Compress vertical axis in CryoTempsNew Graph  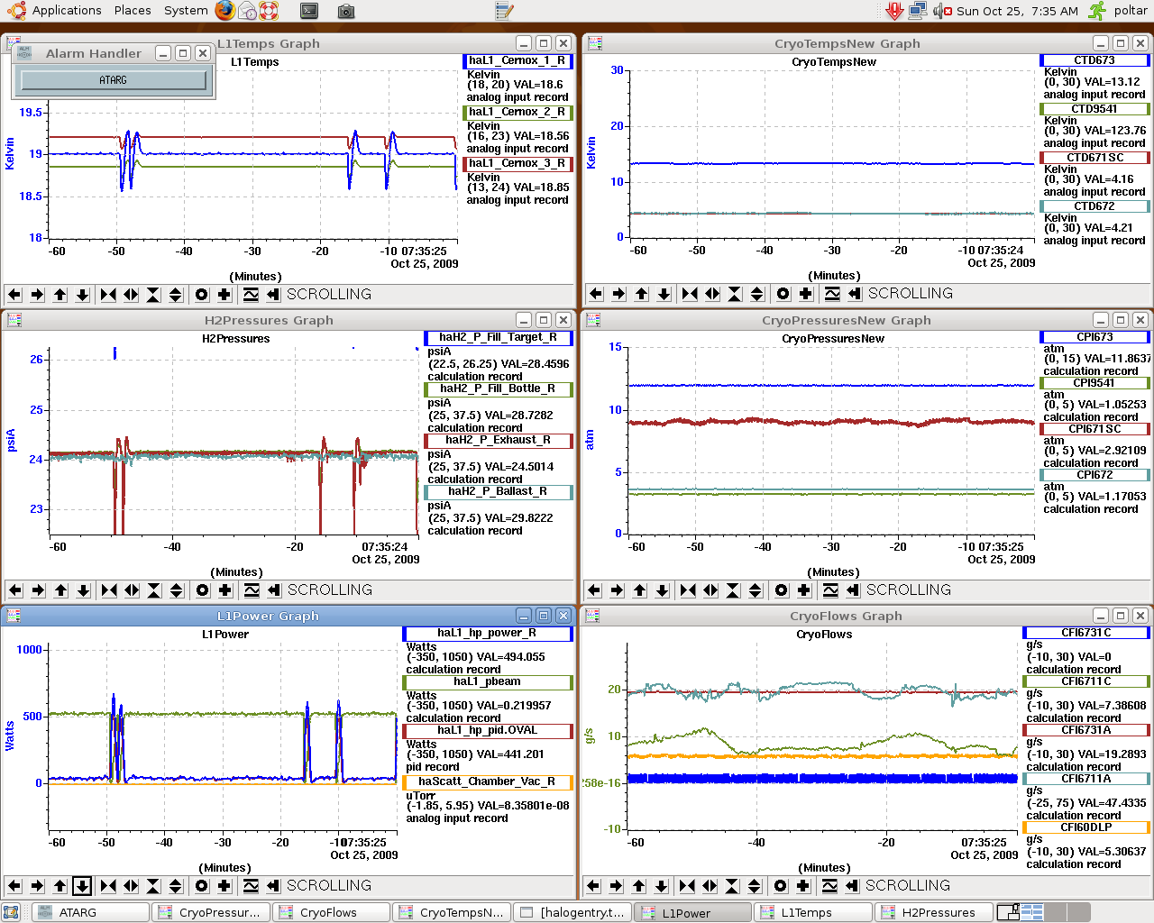(x=735, y=294)
